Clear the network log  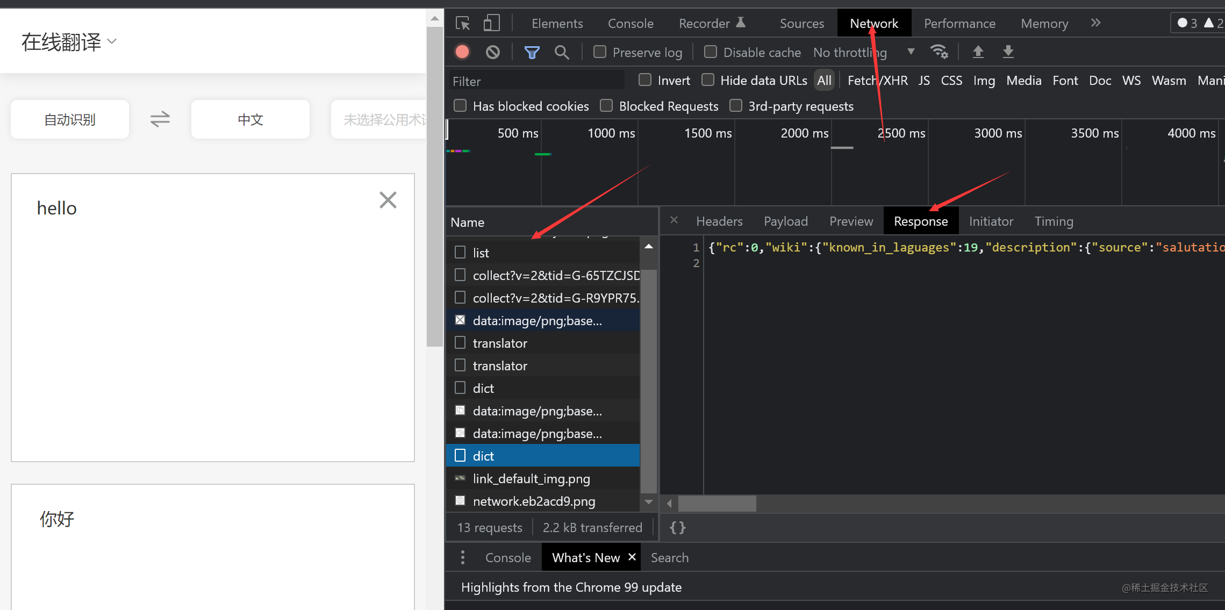tap(492, 52)
